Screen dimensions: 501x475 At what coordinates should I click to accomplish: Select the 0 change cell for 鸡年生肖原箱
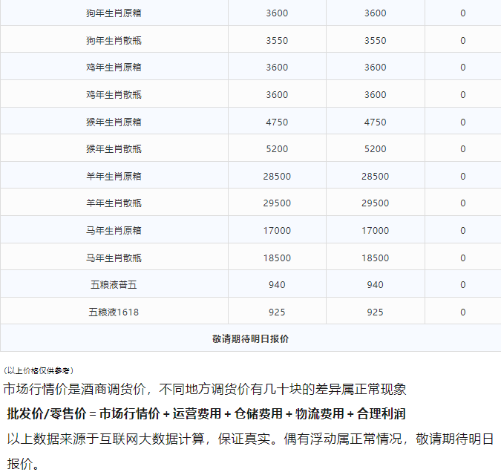pyautogui.click(x=463, y=68)
